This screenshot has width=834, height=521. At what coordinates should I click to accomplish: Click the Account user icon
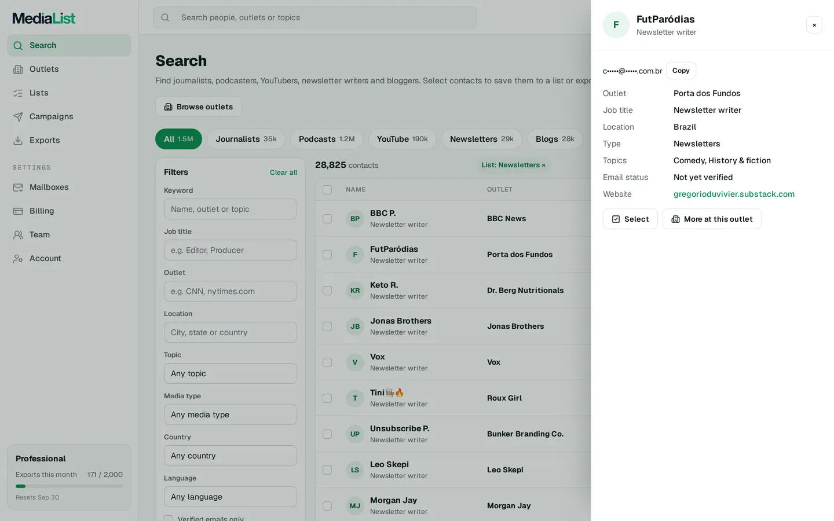(x=18, y=259)
